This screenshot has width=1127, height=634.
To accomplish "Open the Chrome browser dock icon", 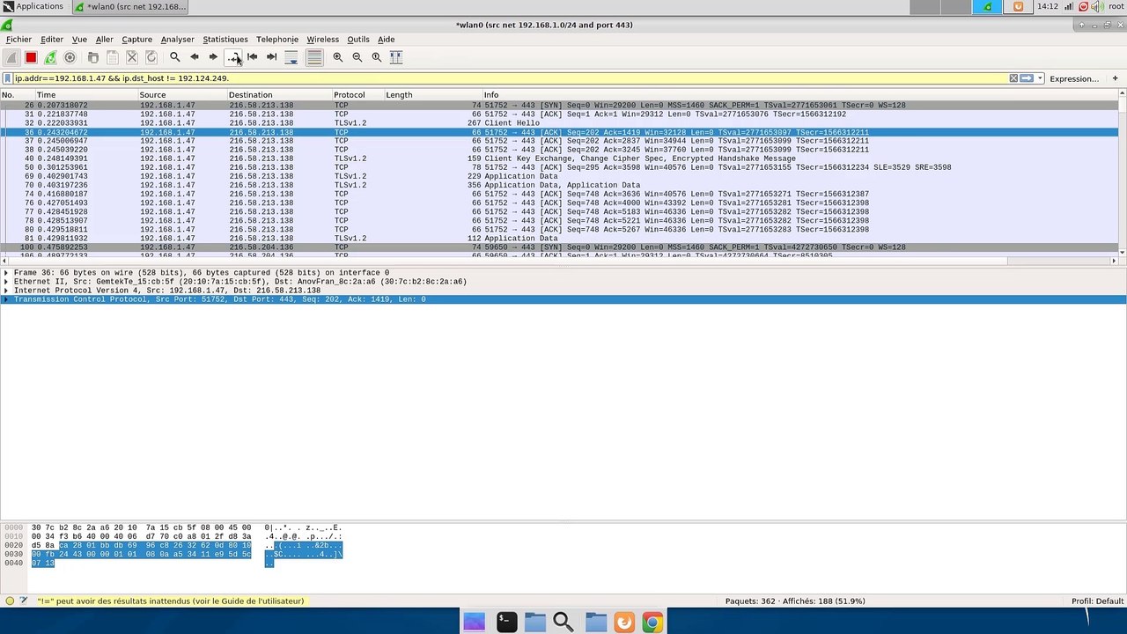I will pyautogui.click(x=652, y=623).
